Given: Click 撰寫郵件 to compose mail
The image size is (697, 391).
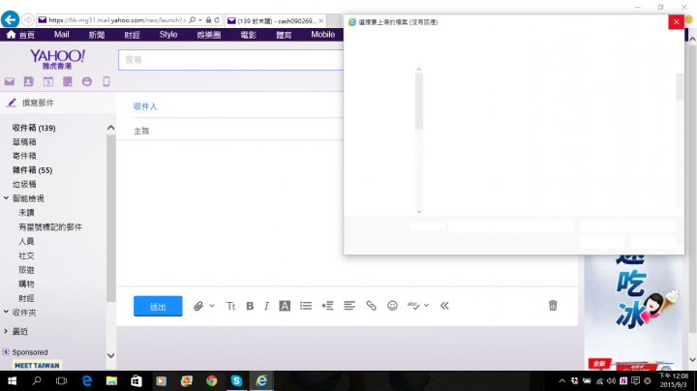Looking at the screenshot, I should (38, 103).
